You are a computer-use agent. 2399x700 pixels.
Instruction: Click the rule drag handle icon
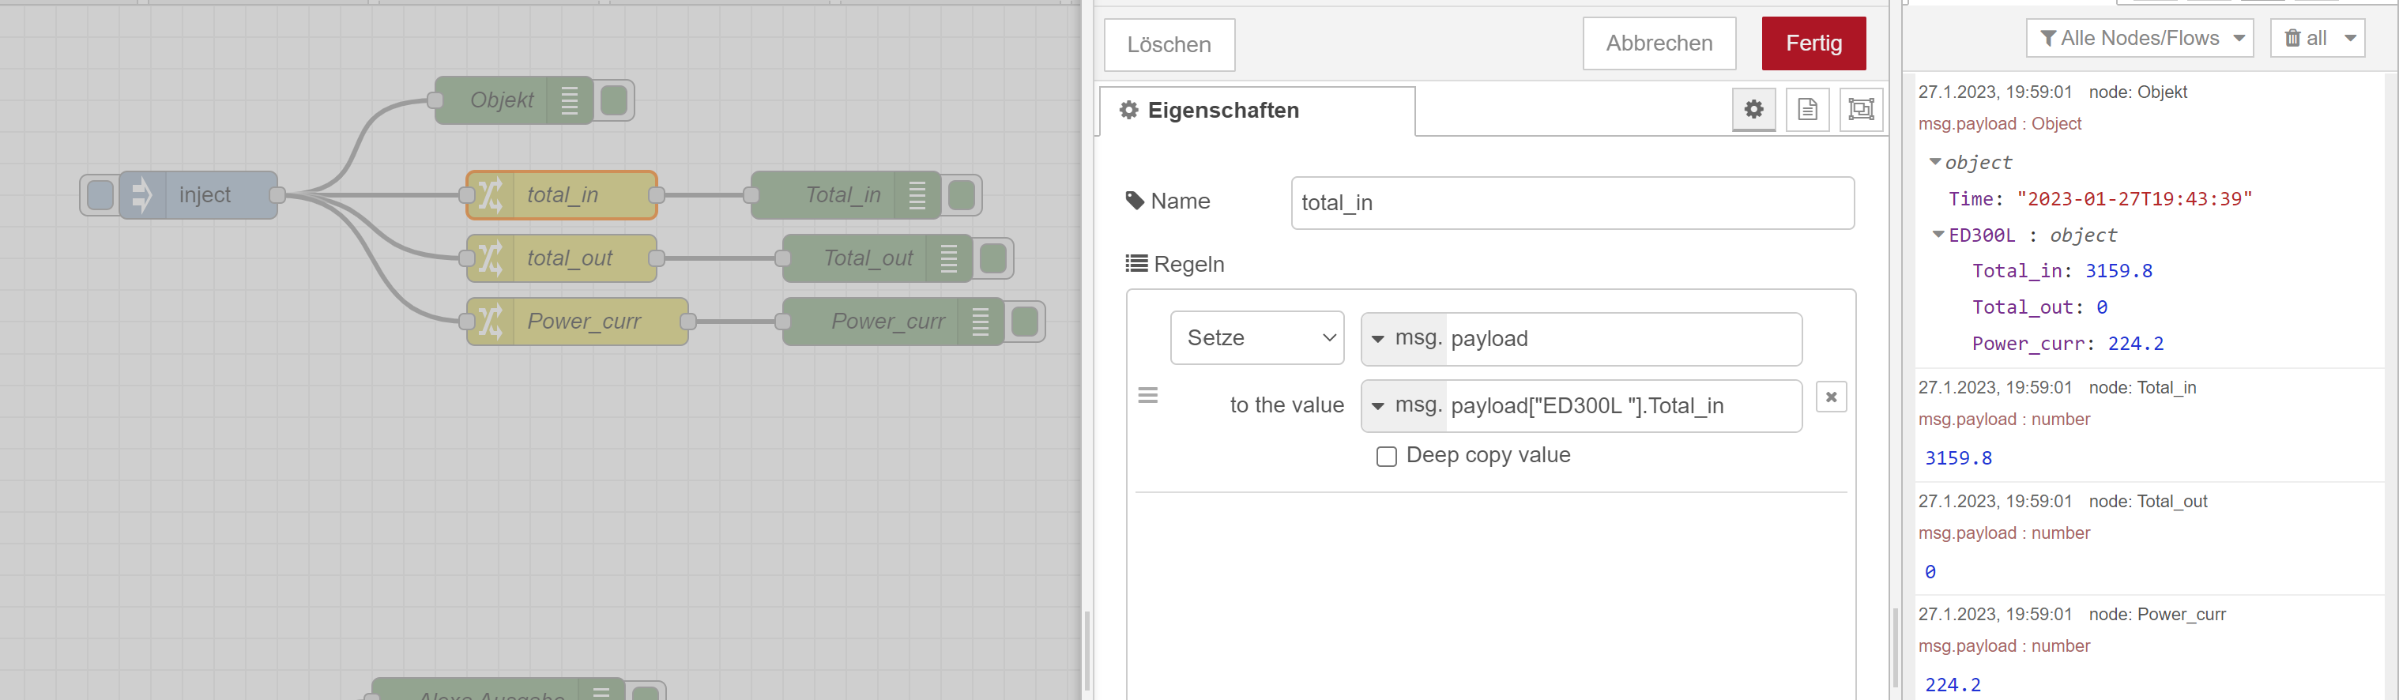pos(1147,396)
